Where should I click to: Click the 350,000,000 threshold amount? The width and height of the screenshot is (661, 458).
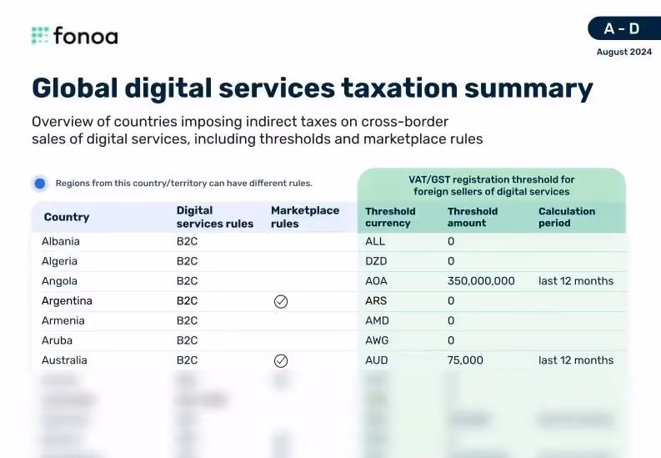[x=481, y=281]
